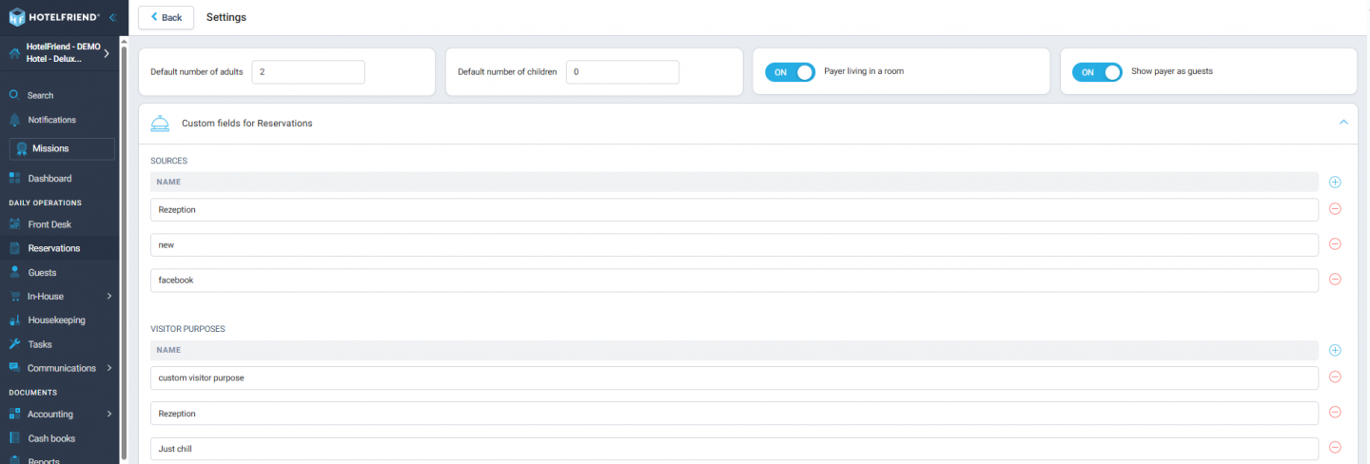The width and height of the screenshot is (1370, 464).
Task: Click the Accounting icon
Action: click(x=14, y=414)
